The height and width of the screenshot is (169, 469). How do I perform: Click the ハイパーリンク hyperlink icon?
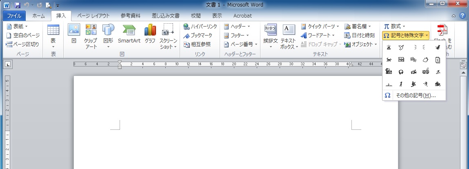point(200,26)
